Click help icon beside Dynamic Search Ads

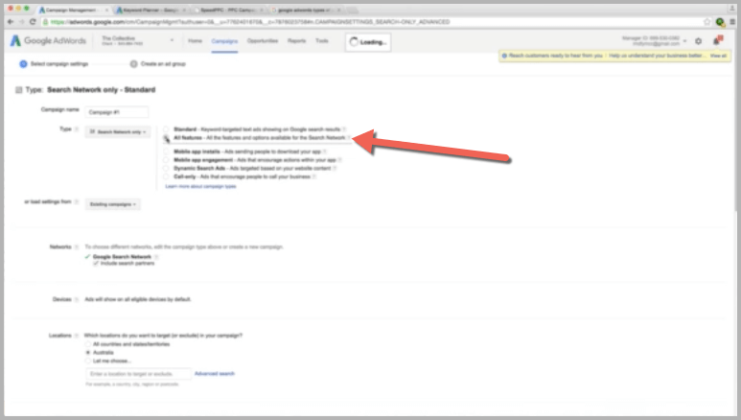[335, 169]
